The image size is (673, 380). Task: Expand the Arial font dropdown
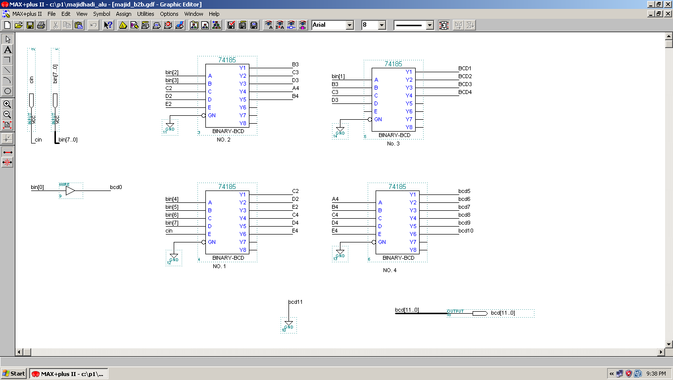pyautogui.click(x=349, y=25)
